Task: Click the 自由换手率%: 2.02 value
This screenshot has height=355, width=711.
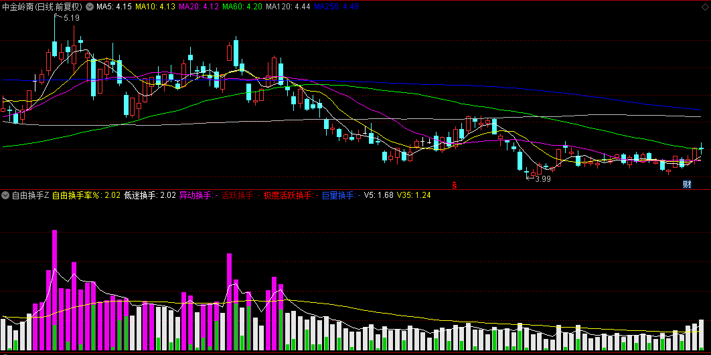Action: (86, 196)
